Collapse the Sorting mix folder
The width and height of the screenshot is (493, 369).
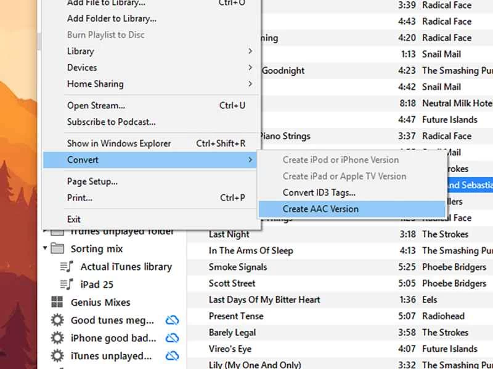[x=44, y=248]
